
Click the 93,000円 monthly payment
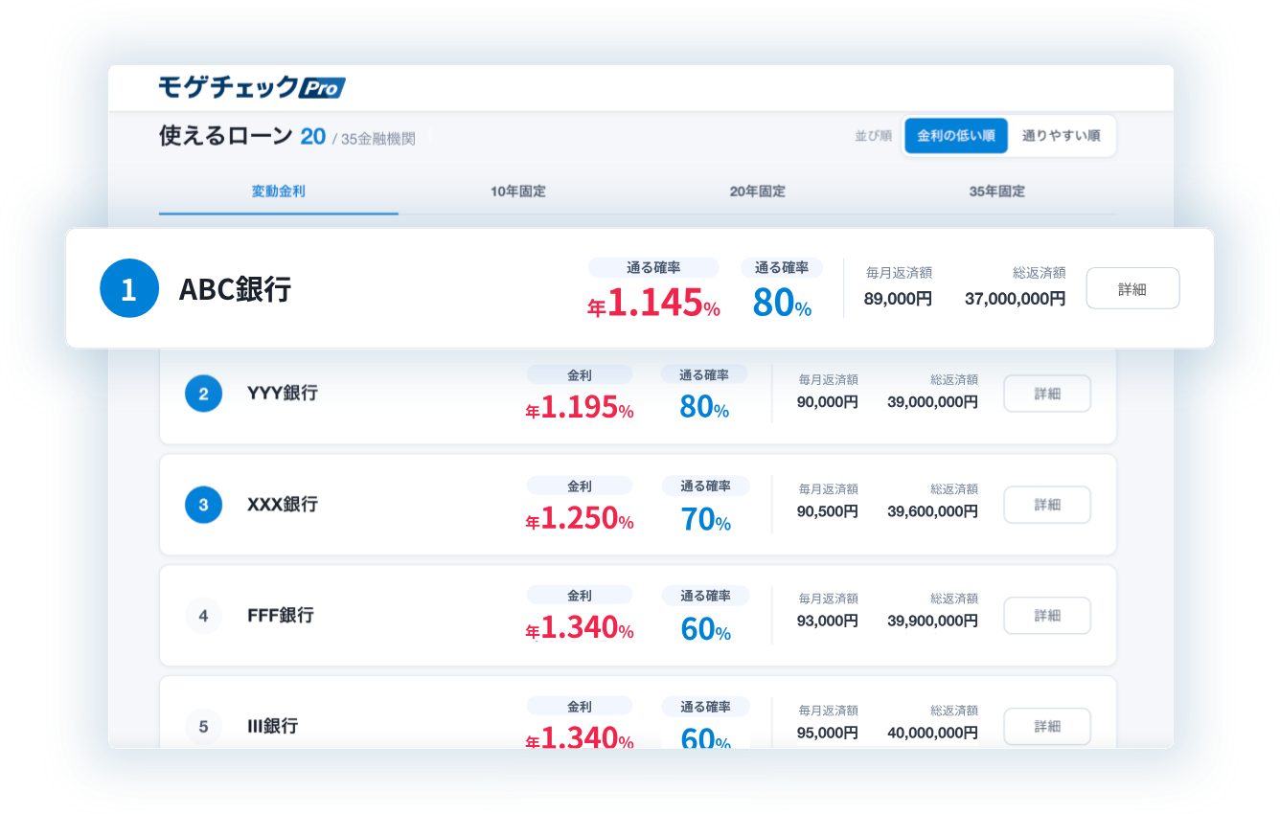point(828,622)
